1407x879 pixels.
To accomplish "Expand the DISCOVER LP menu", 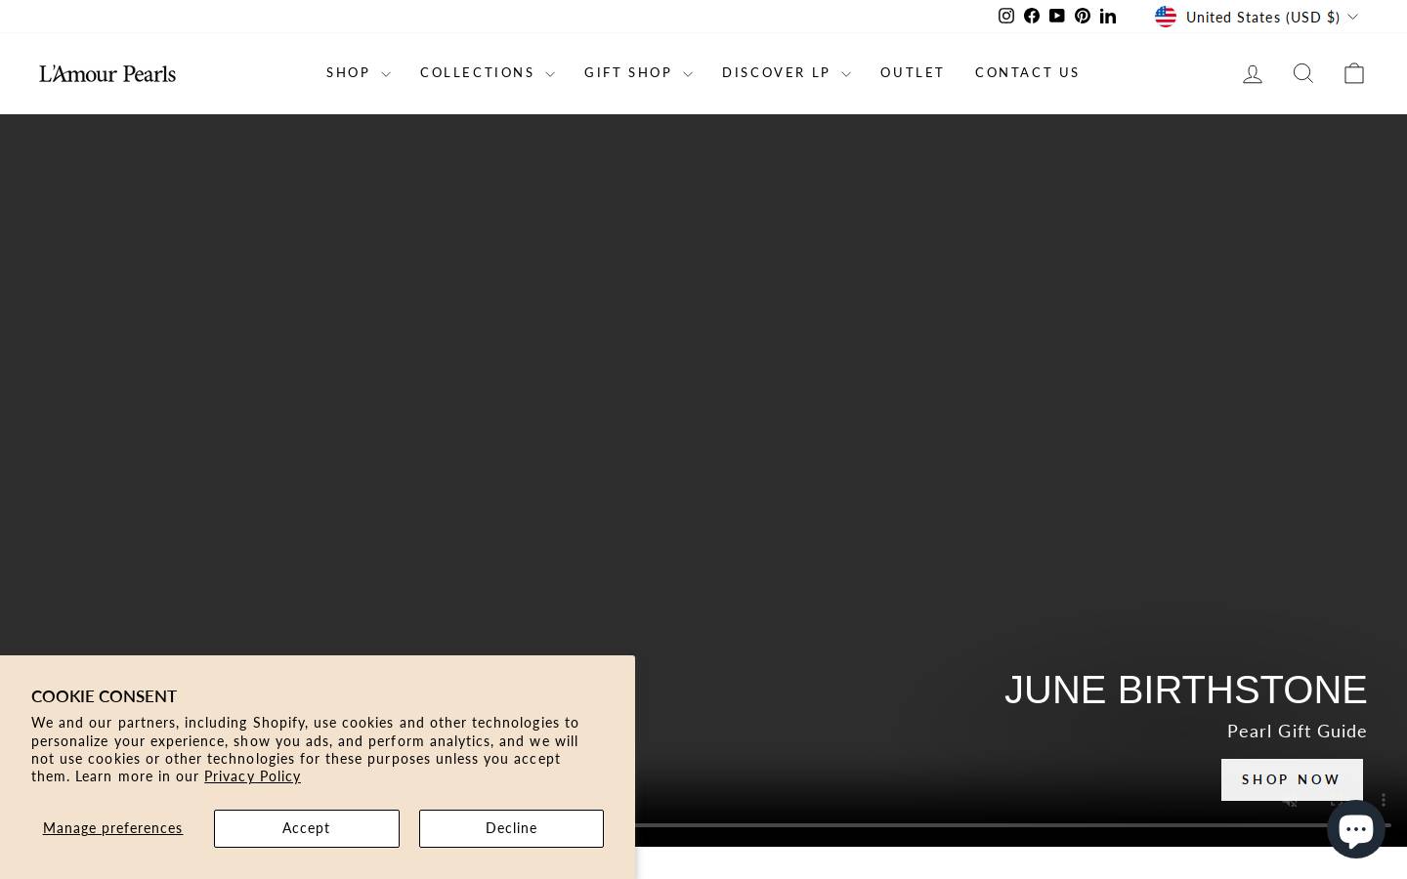I will click(x=787, y=73).
